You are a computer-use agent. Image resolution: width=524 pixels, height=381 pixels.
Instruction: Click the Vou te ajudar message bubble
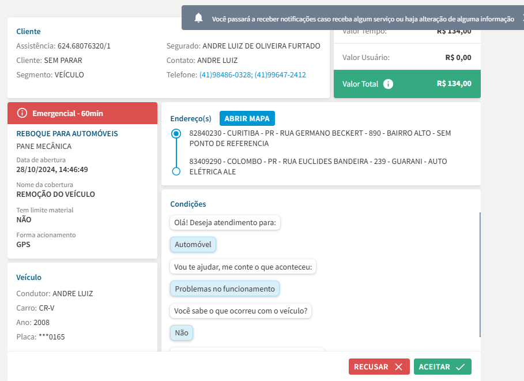pos(243,267)
